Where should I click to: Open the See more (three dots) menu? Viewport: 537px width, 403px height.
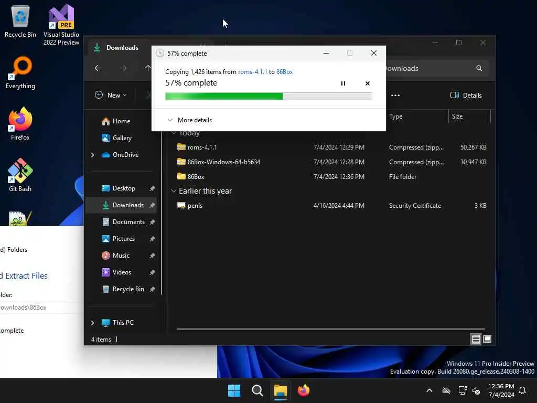coord(395,96)
